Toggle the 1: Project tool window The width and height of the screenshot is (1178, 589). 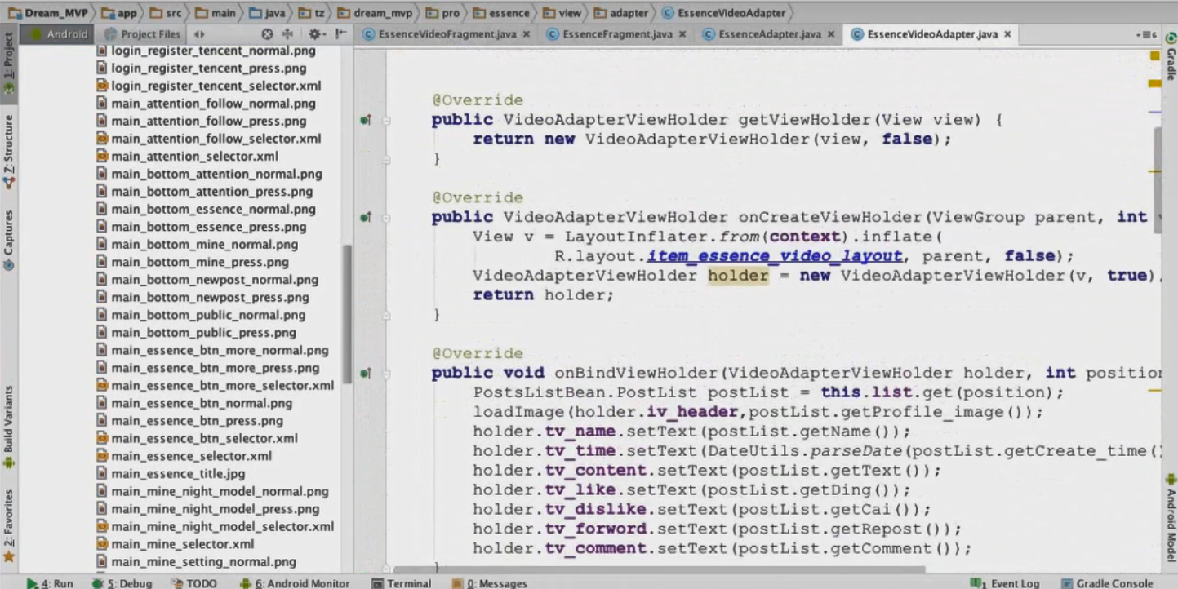tap(8, 65)
